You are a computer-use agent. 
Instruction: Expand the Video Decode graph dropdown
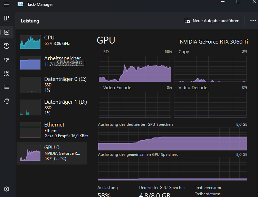176,87
